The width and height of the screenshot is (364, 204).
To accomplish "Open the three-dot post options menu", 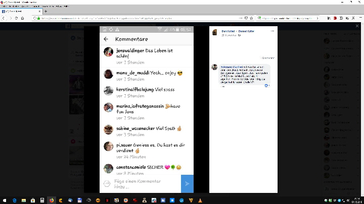I will pyautogui.click(x=272, y=31).
